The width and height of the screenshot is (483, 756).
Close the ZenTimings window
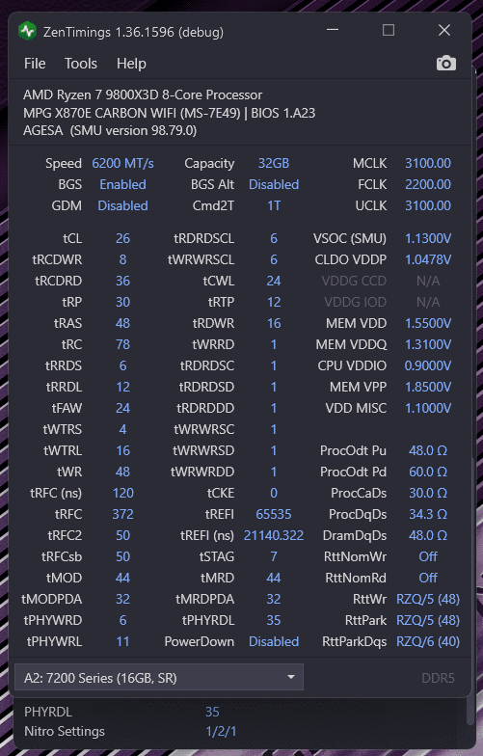(x=444, y=30)
